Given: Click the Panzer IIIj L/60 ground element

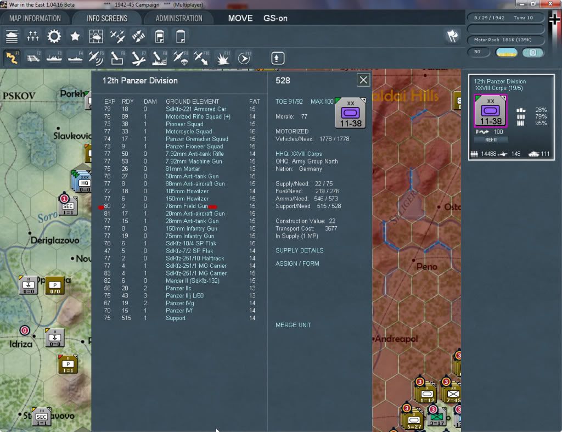Looking at the screenshot, I should [184, 295].
